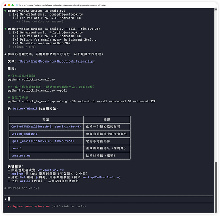Click the folder icon in the title bar
The width and height of the screenshot is (220, 216).
pyautogui.click(x=17, y=5)
